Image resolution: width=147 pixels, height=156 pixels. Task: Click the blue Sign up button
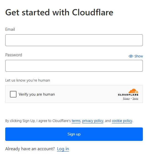point(74,134)
